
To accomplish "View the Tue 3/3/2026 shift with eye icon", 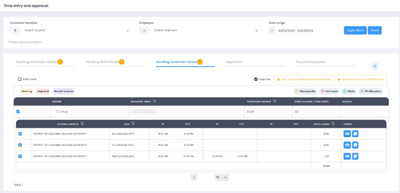I will pyautogui.click(x=347, y=145).
